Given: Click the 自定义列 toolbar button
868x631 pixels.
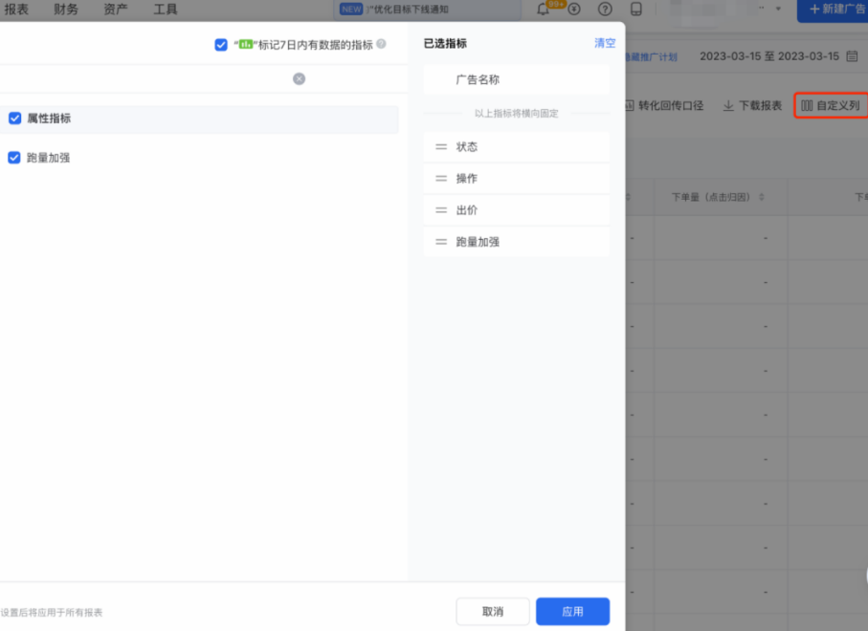Looking at the screenshot, I should 830,105.
